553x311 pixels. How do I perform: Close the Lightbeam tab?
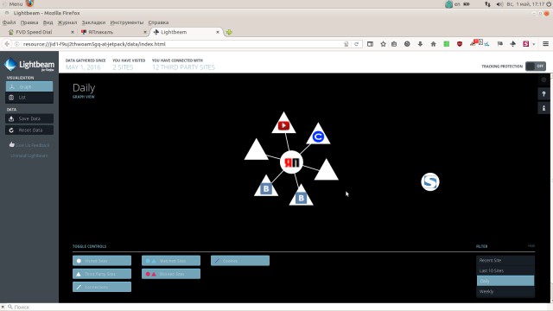coord(218,32)
